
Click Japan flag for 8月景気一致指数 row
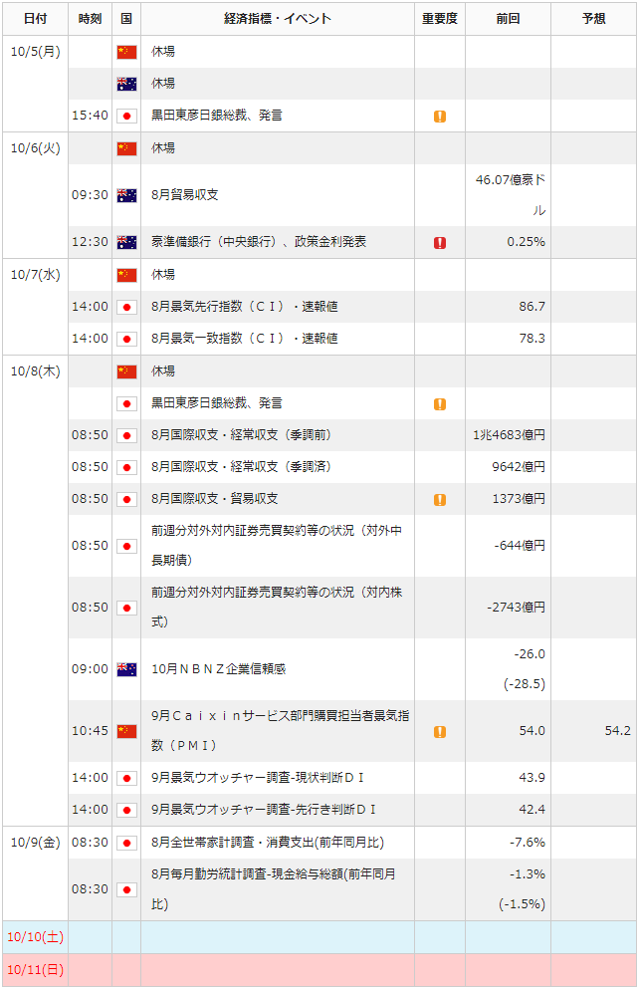point(126,340)
